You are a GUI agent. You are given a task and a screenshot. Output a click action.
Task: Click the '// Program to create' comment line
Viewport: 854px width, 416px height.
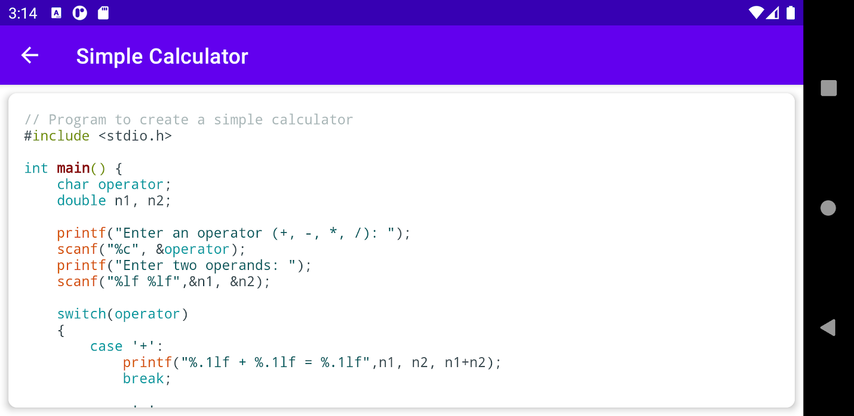coord(189,120)
